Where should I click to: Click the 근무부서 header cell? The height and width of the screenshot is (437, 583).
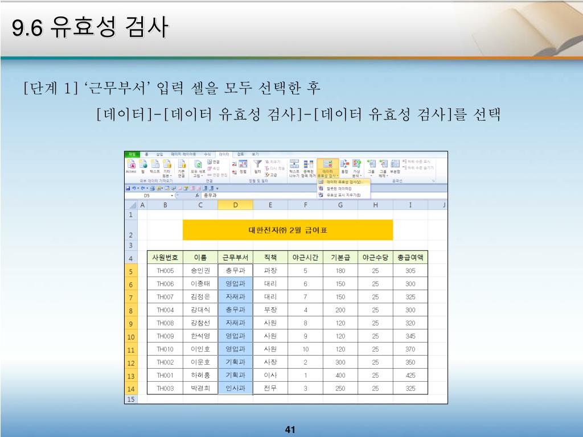(235, 257)
